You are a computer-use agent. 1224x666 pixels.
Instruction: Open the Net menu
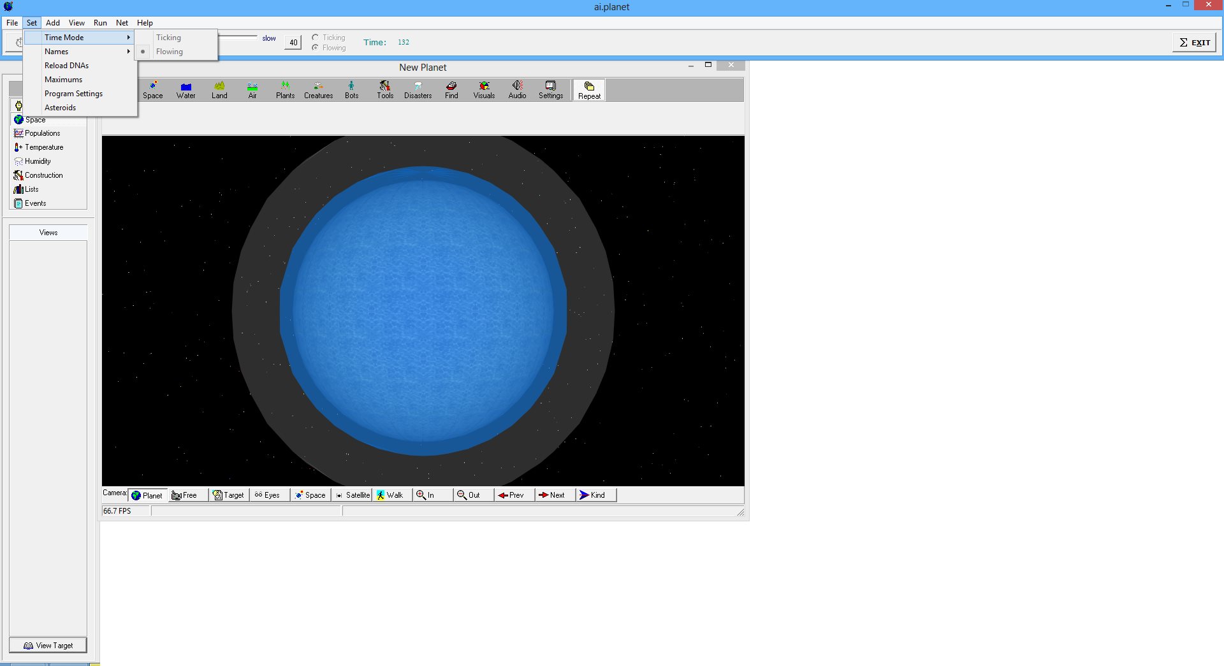(x=122, y=23)
